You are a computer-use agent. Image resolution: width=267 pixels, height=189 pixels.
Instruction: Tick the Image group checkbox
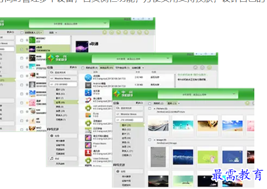click(x=150, y=140)
